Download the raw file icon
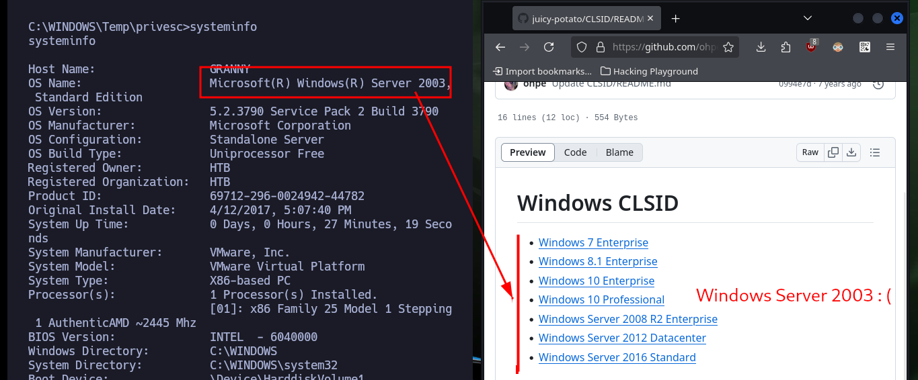The image size is (918, 380). pyautogui.click(x=851, y=152)
